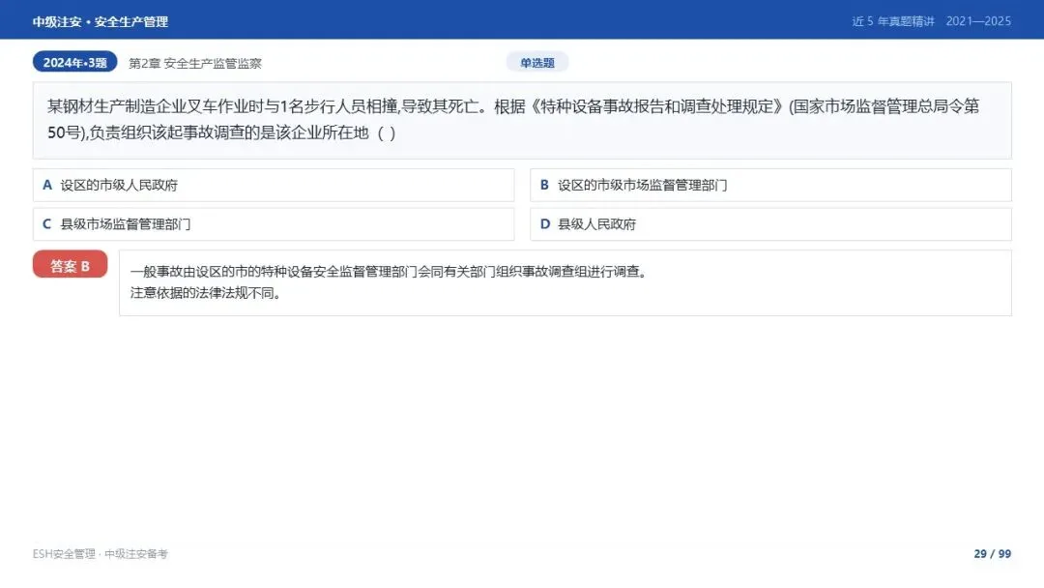Screen dimensions: 1044x588
Task: Click the 中级注安·安全生产管理 header title
Action: click(101, 22)
